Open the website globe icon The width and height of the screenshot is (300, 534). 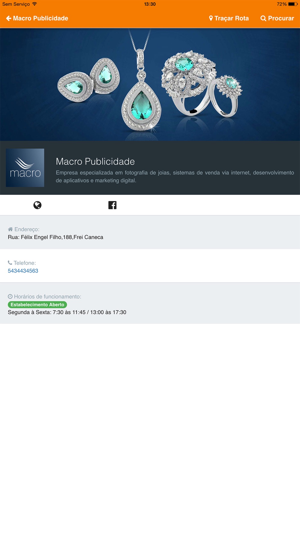click(37, 205)
